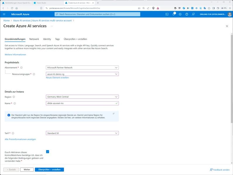The width and height of the screenshot is (233, 175).
Task: Close the Create Azure AI services blade
Action: tap(227, 26)
